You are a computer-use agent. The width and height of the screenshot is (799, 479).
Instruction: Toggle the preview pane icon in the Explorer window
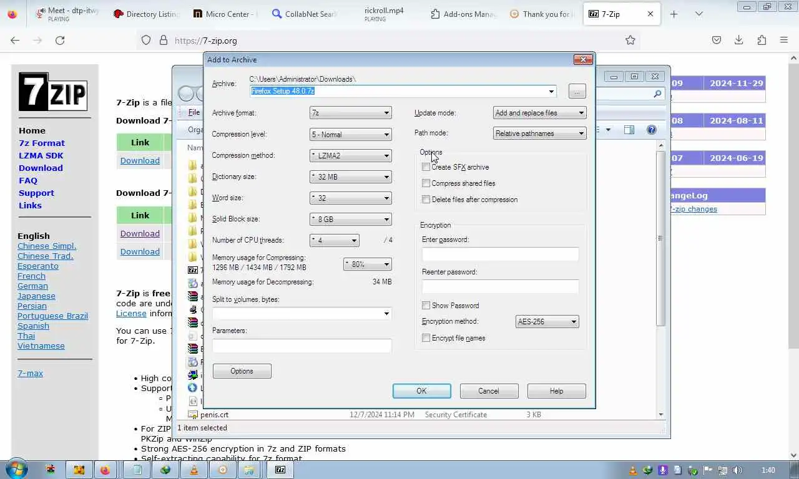(x=629, y=130)
